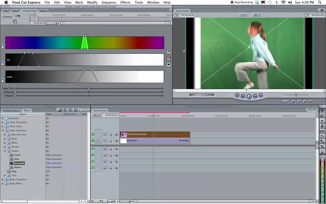Click the Softening slider handle

(16, 92)
